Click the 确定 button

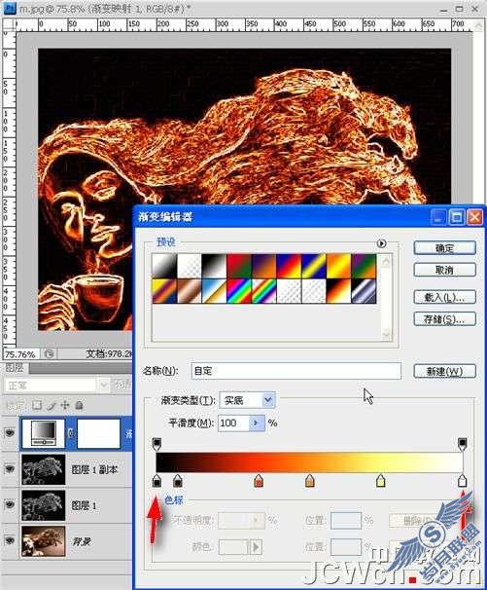[444, 248]
